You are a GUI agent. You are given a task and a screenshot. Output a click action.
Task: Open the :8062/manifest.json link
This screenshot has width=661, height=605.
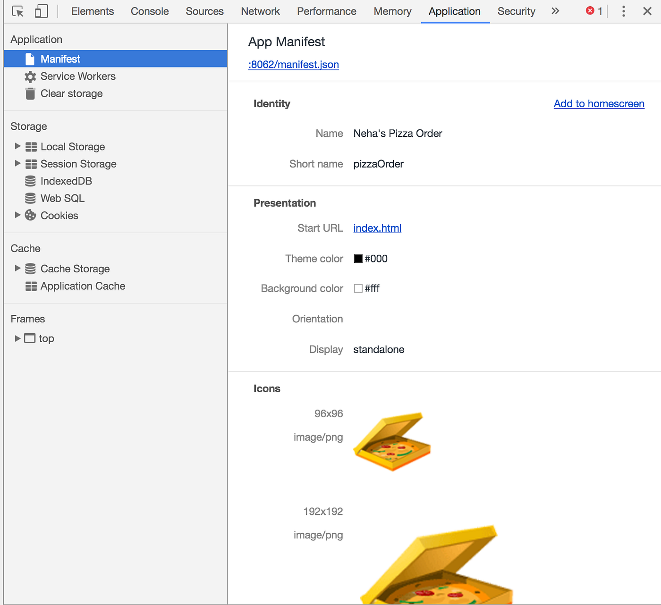coord(294,65)
